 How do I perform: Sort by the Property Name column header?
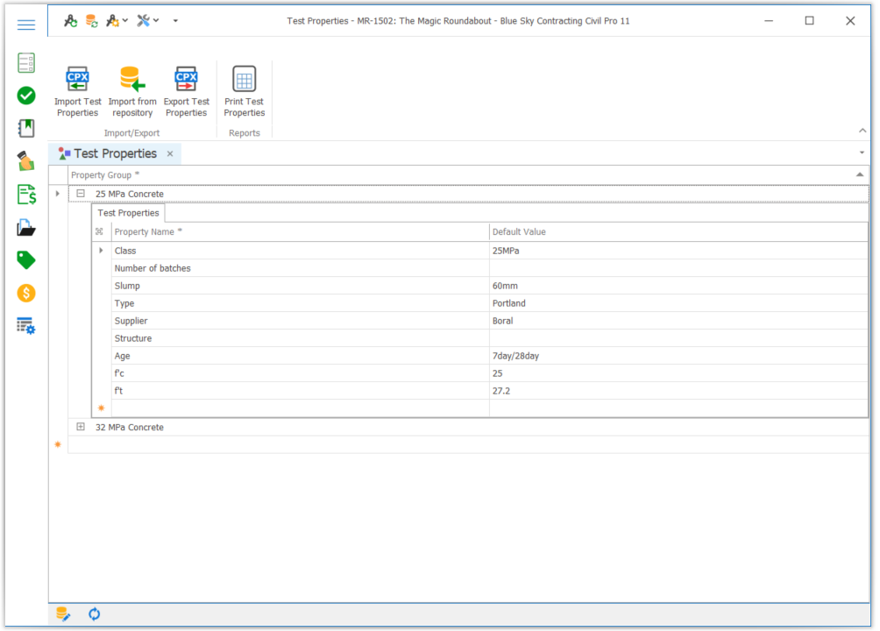click(298, 232)
